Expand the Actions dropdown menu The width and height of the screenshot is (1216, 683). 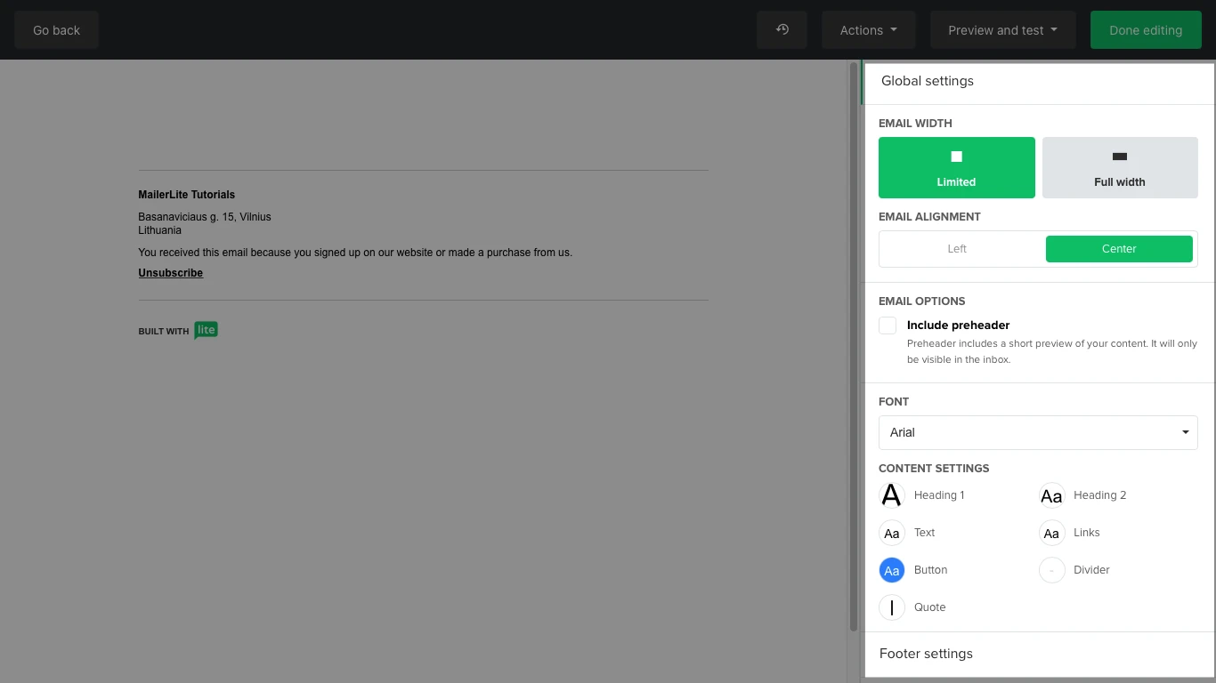point(868,30)
